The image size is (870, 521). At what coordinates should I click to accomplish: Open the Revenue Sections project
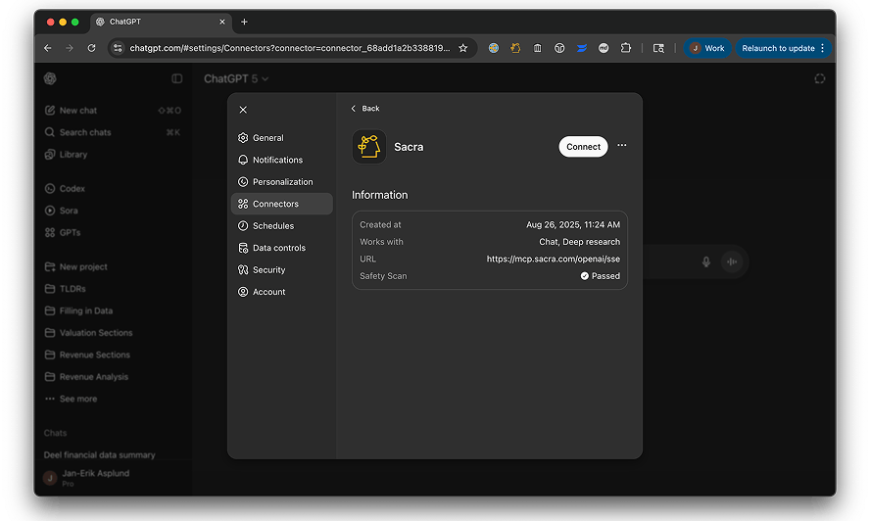pyautogui.click(x=113, y=355)
